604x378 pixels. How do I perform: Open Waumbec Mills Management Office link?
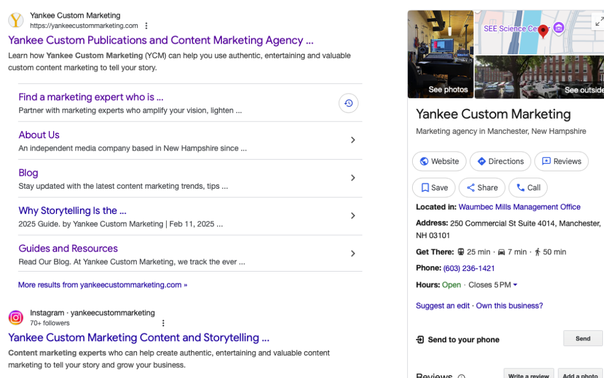pos(519,207)
